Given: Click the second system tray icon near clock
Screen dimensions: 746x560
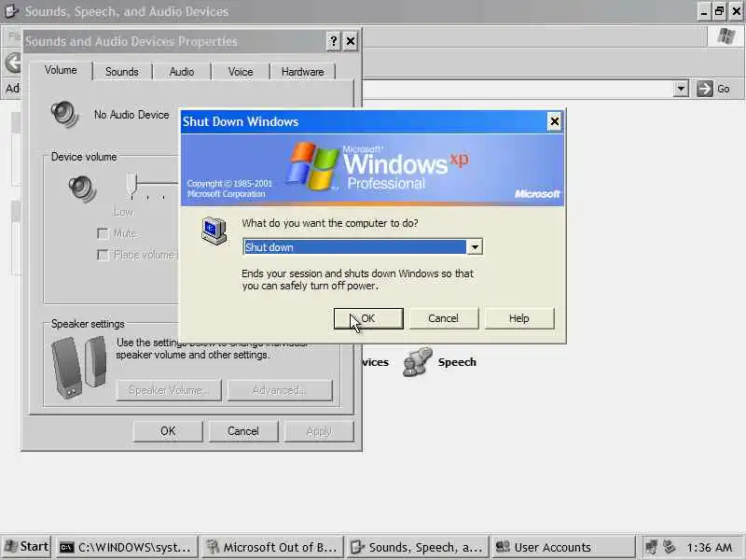Looking at the screenshot, I should coord(670,547).
